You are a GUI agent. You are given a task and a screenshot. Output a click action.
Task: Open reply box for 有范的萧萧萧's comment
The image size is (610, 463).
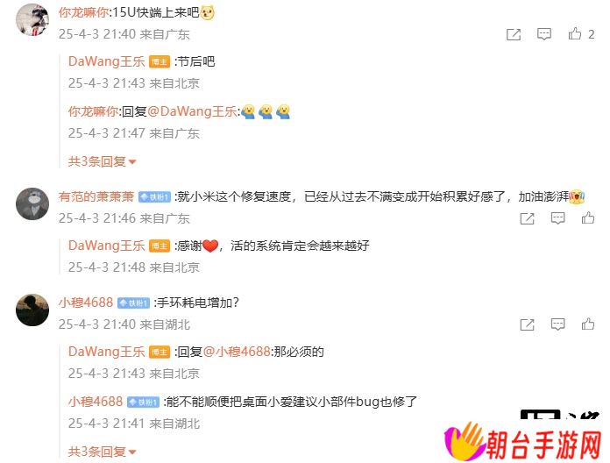click(557, 218)
